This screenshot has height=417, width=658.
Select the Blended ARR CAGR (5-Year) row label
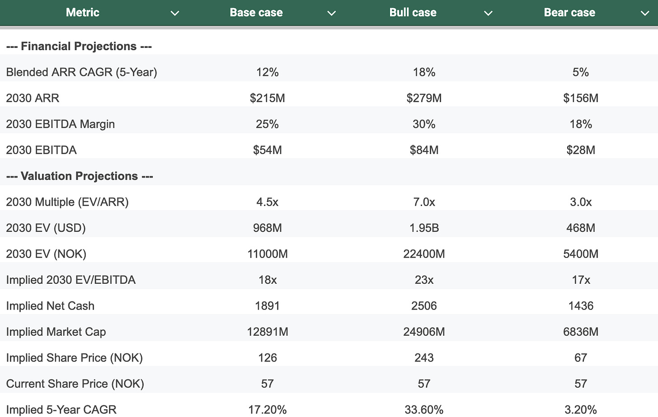pos(81,72)
